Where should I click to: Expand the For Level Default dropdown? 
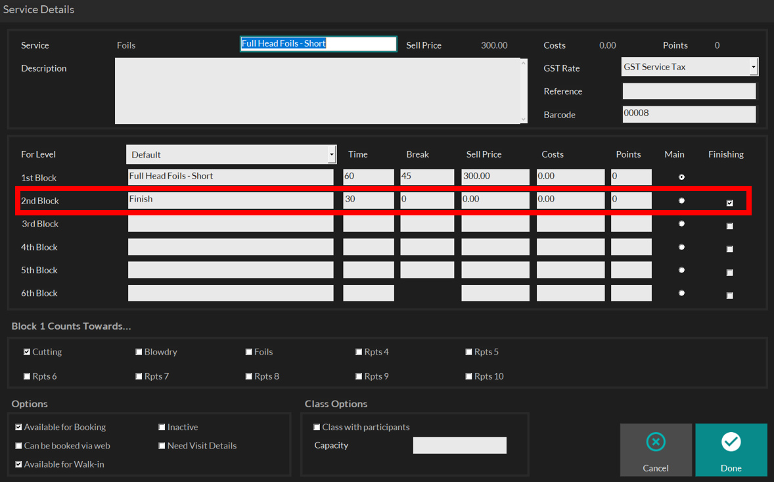[x=331, y=154]
